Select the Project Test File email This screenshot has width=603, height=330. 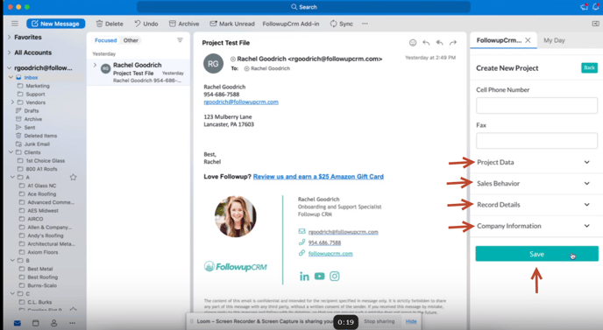pos(138,73)
